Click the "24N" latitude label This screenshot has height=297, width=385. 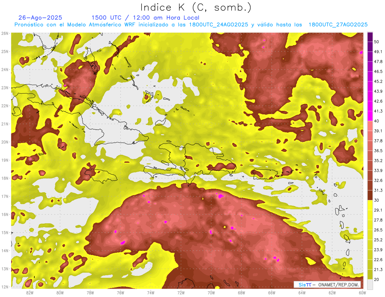click(5, 70)
